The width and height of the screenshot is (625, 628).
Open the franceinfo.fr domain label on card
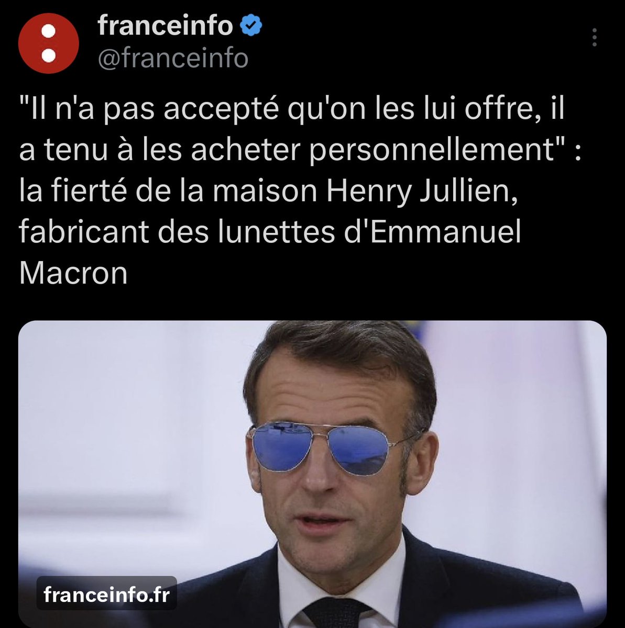(106, 595)
